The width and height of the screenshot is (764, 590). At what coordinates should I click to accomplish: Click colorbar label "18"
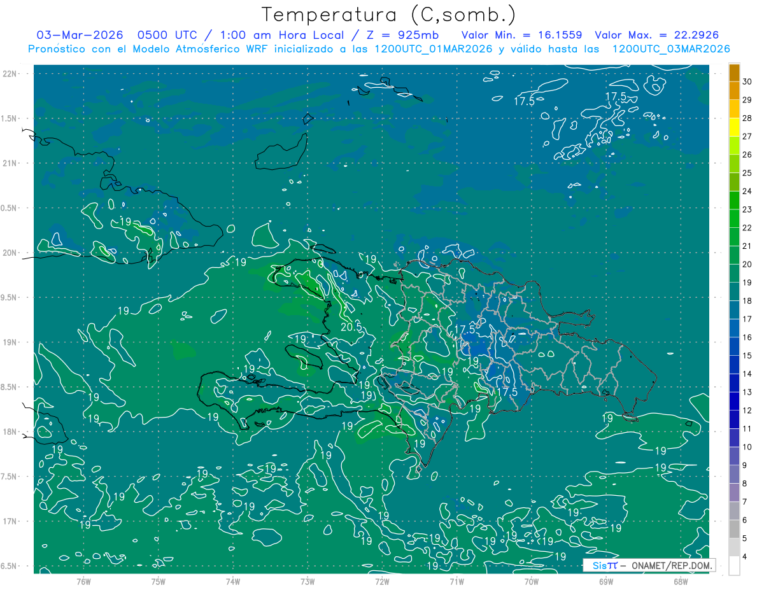[x=747, y=300]
